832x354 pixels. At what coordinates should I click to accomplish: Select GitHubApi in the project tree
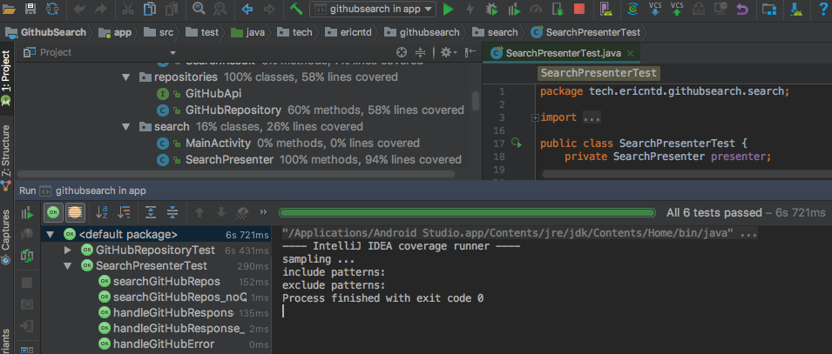point(213,94)
